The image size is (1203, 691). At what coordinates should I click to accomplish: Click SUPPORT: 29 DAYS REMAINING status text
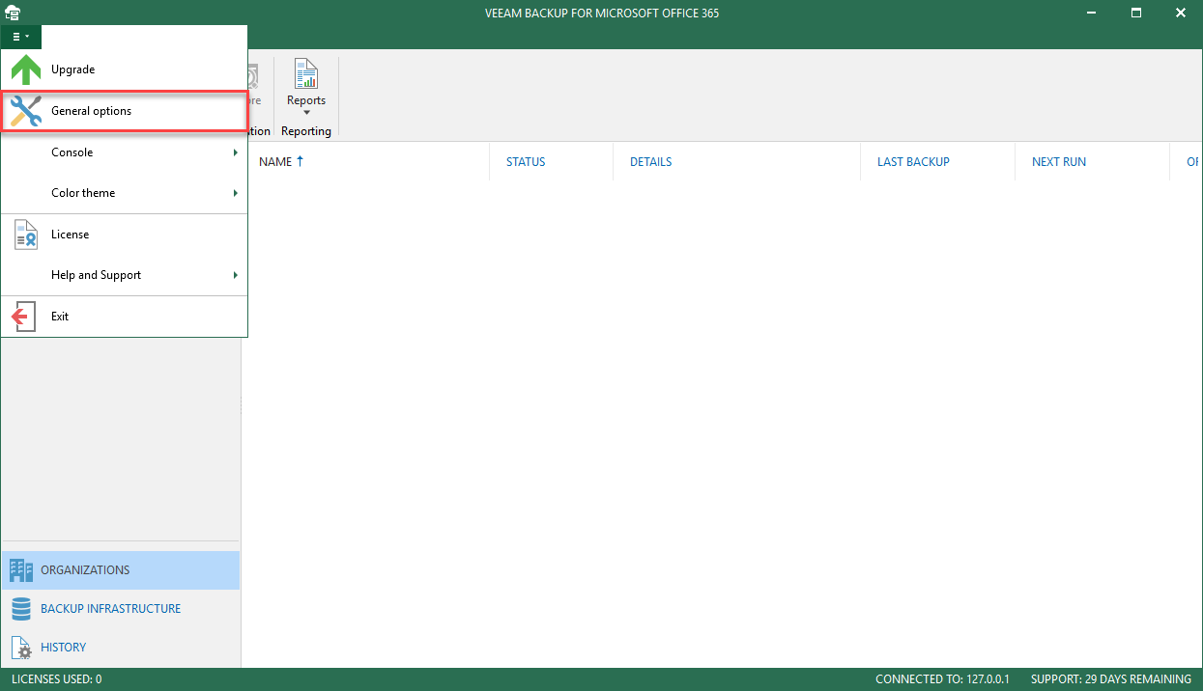[1111, 679]
